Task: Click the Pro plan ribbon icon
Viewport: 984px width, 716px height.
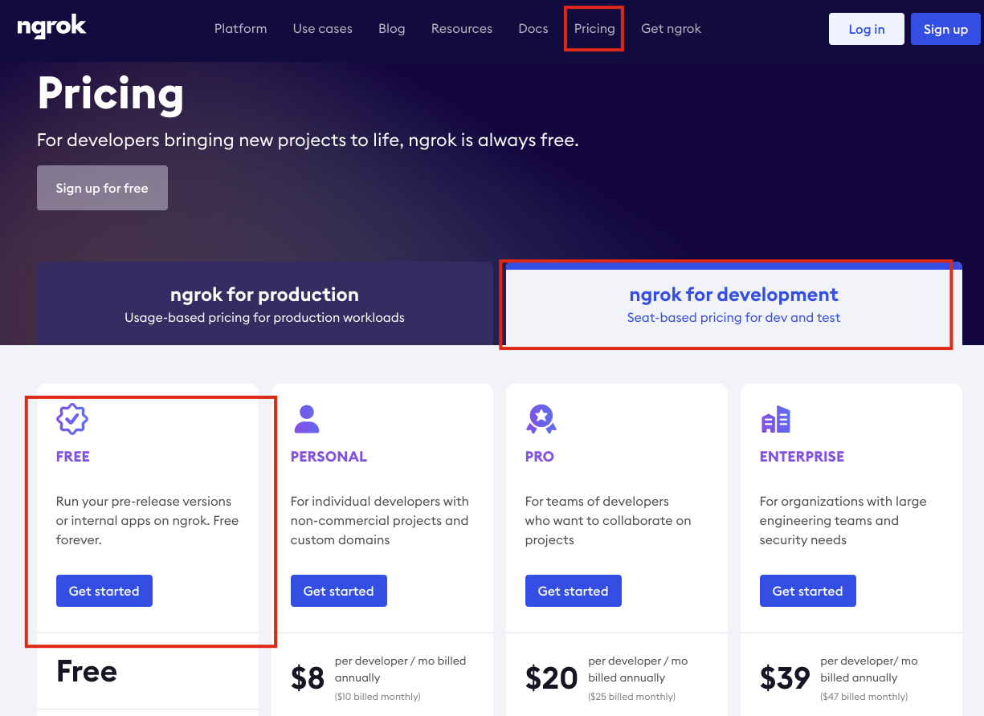Action: point(541,418)
